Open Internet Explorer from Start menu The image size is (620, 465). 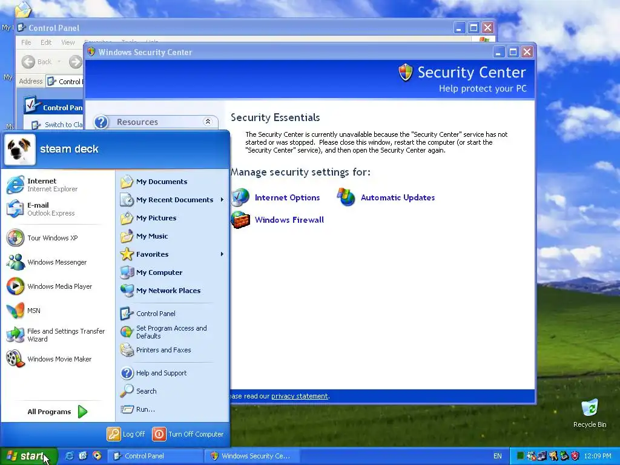58,185
